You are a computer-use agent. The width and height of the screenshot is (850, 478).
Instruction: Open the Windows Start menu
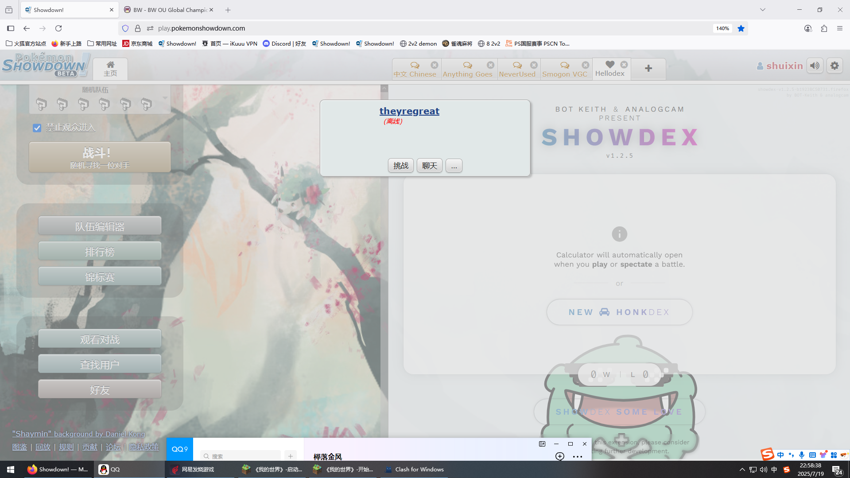(x=11, y=470)
